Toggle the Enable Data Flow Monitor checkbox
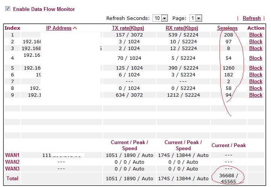Image resolution: width=271 pixels, height=187 pixels. pos(8,9)
